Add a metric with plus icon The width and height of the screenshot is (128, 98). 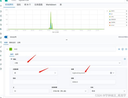click(x=125, y=59)
